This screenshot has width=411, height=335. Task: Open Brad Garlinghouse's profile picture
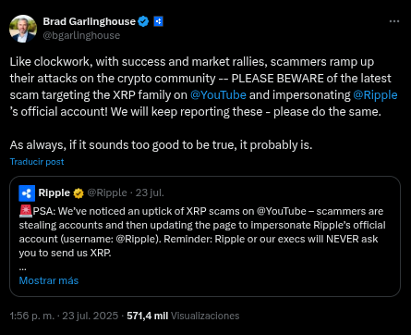tap(23, 29)
